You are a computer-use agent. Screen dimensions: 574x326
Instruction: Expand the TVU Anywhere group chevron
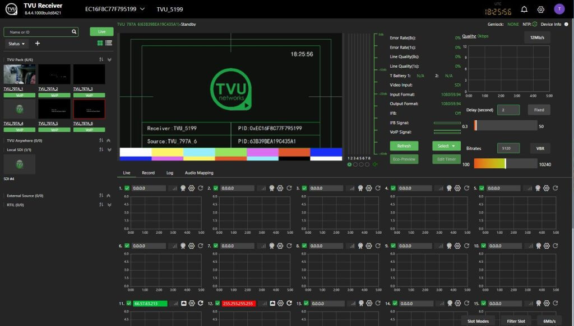(109, 140)
